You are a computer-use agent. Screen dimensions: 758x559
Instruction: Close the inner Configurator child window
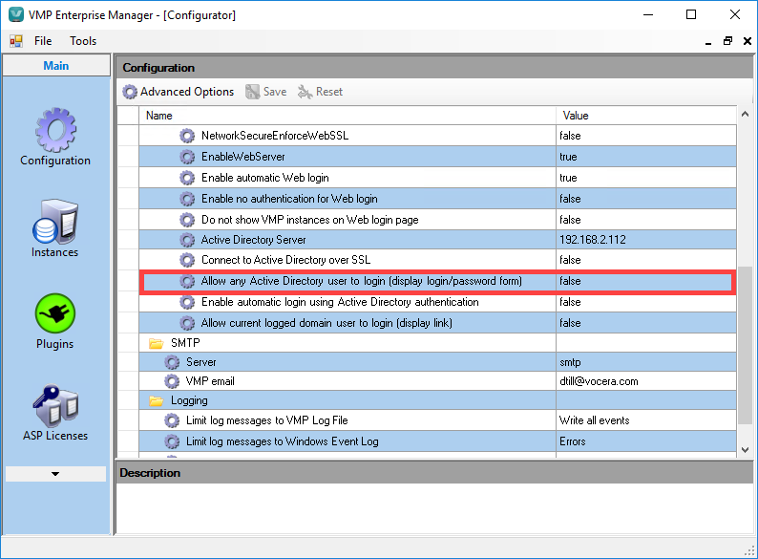(747, 41)
